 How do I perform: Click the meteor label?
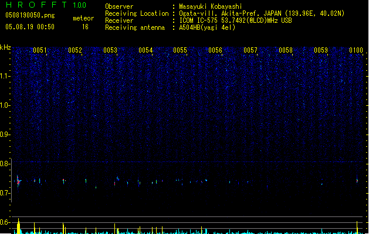pyautogui.click(x=83, y=18)
